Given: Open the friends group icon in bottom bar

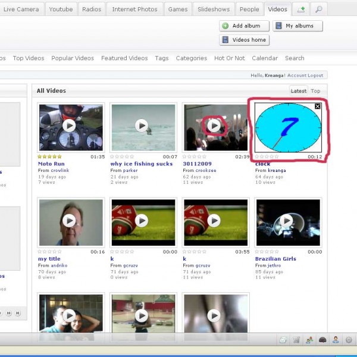Looking at the screenshot, I should [x=309, y=340].
